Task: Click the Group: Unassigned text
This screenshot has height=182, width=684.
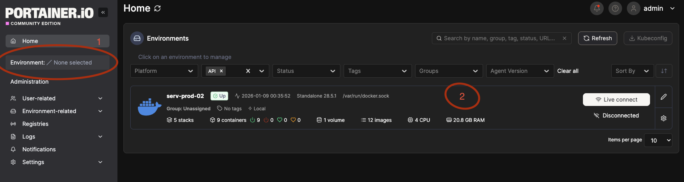Action: click(x=189, y=108)
